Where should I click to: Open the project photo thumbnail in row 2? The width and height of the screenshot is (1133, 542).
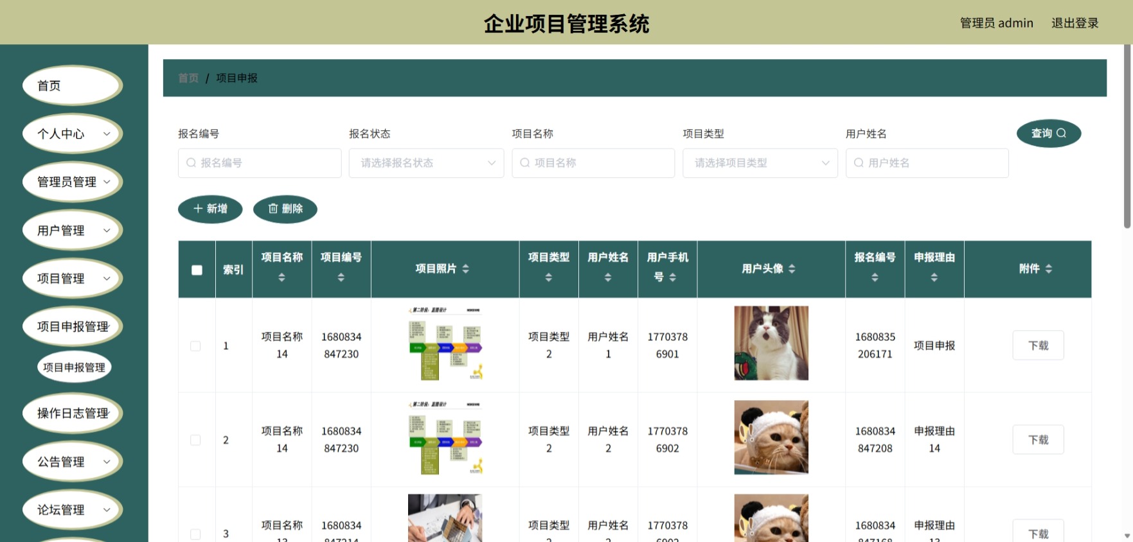click(x=445, y=437)
